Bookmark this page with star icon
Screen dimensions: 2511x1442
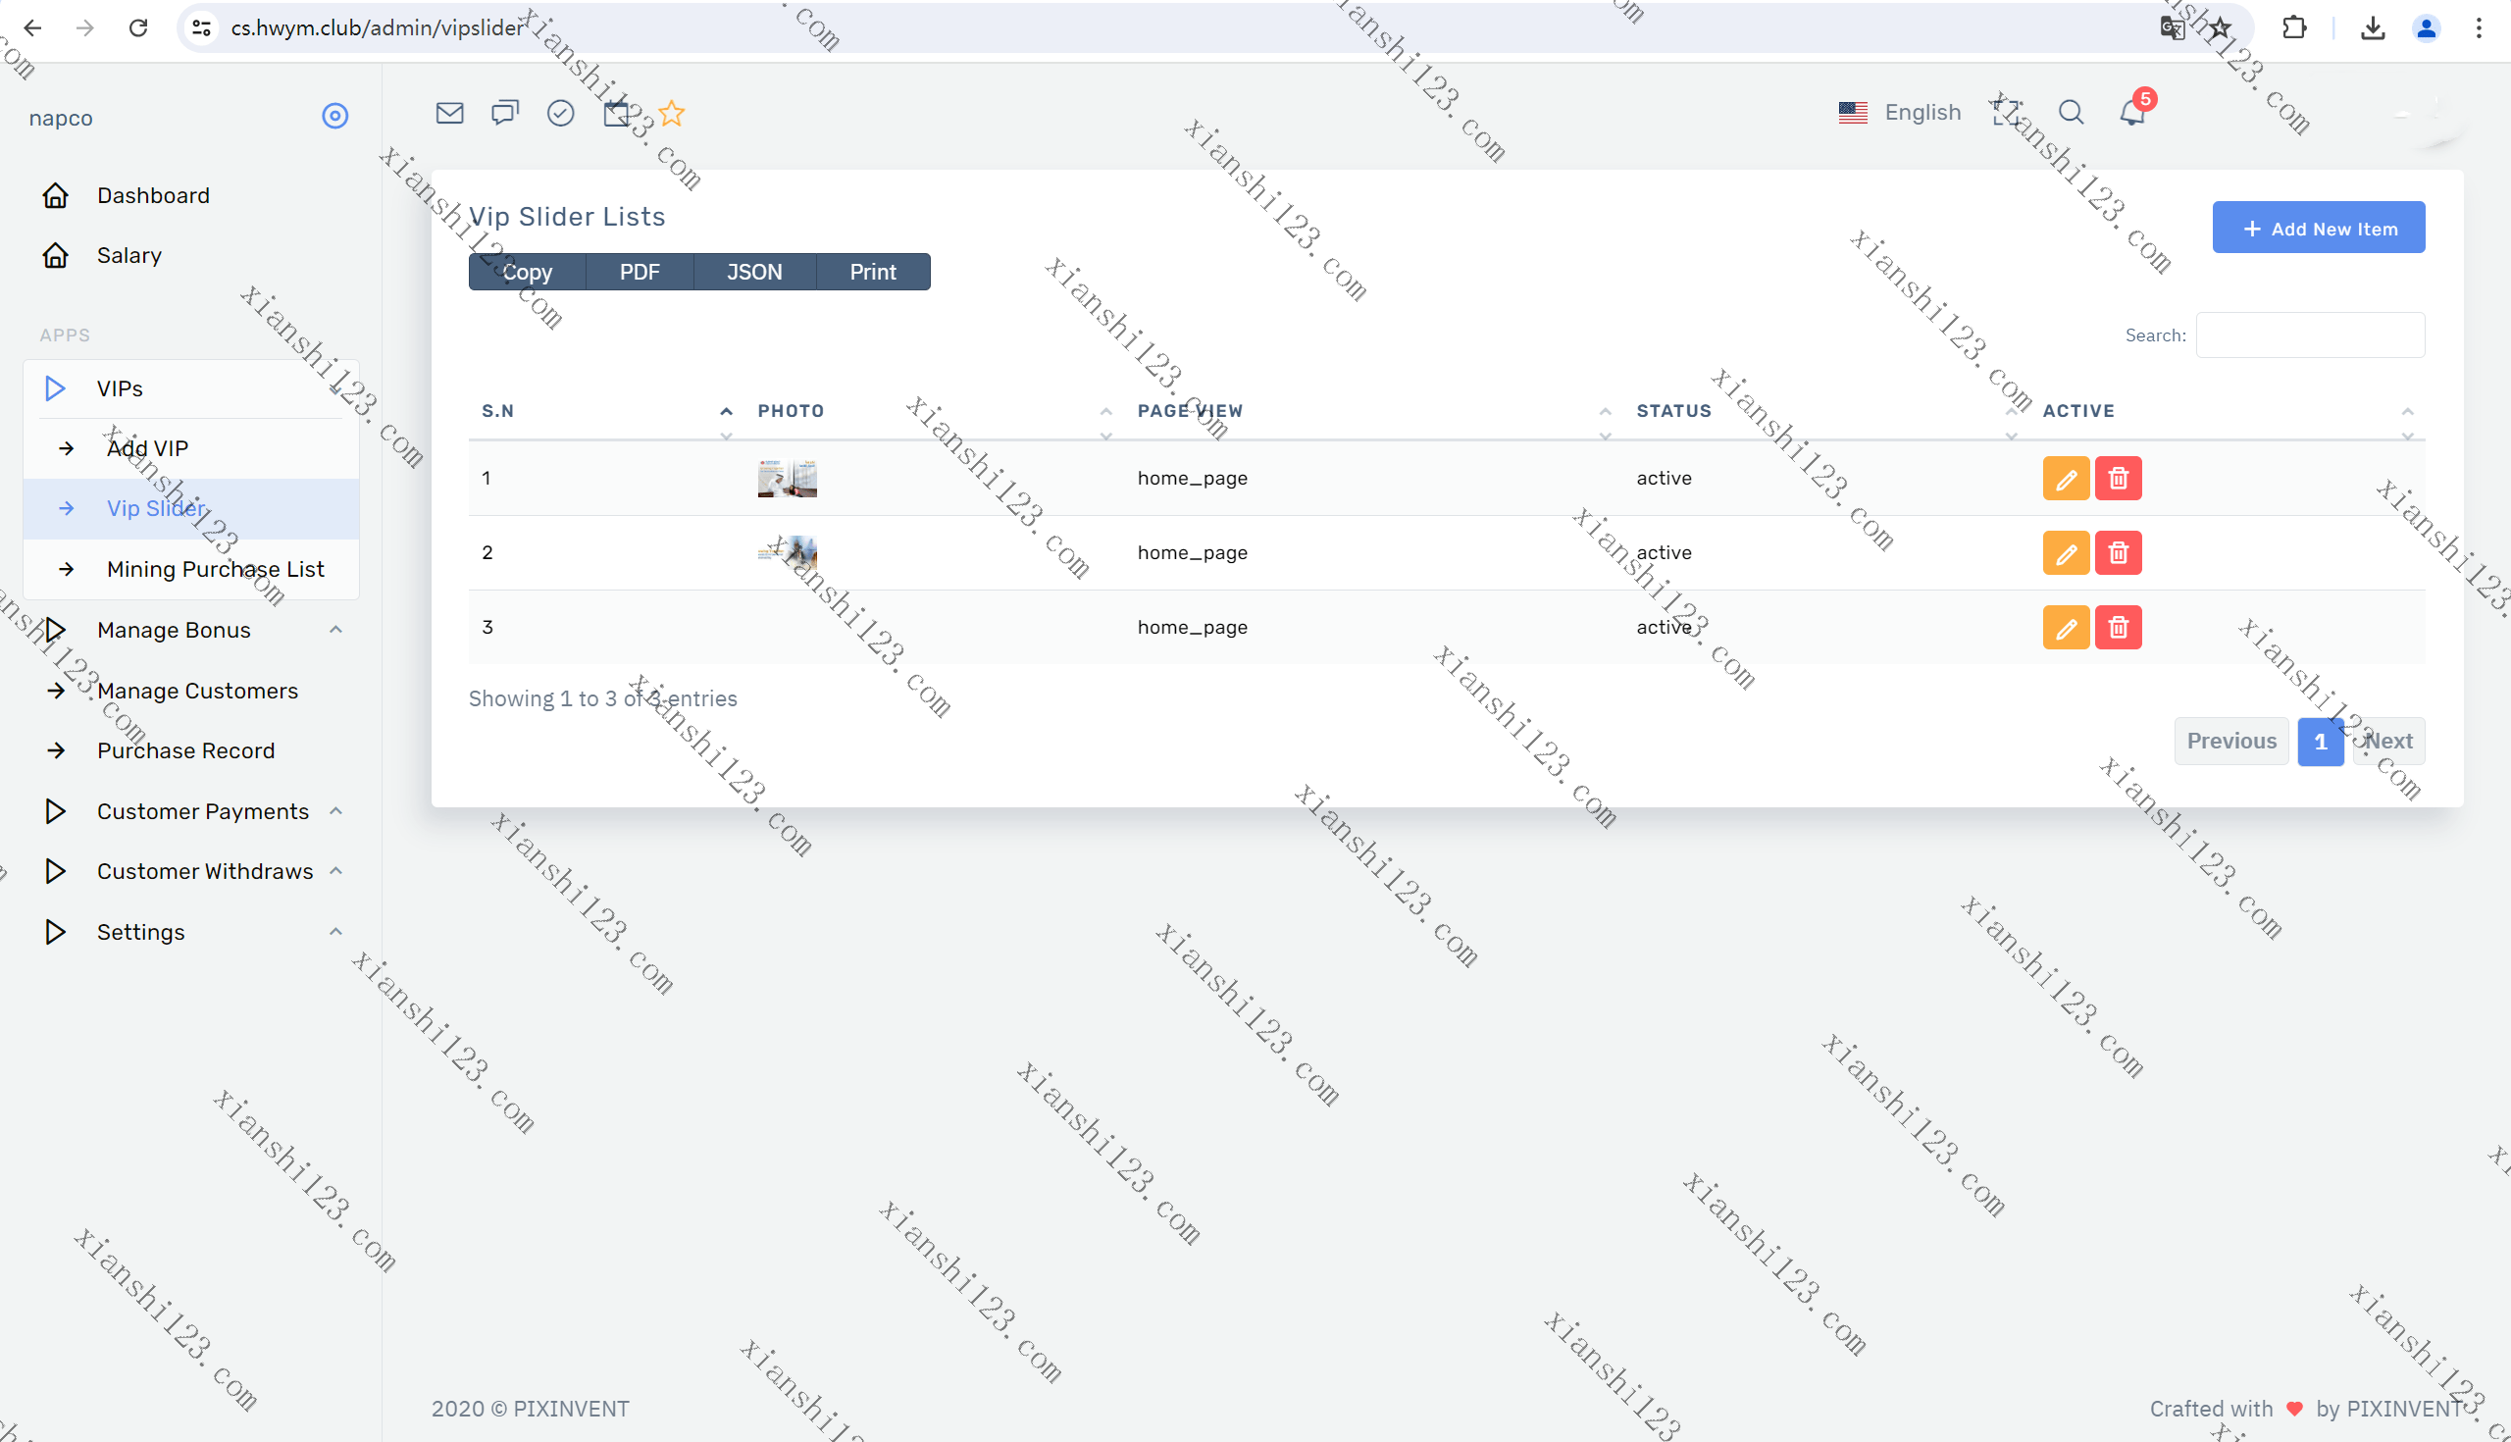2221,27
